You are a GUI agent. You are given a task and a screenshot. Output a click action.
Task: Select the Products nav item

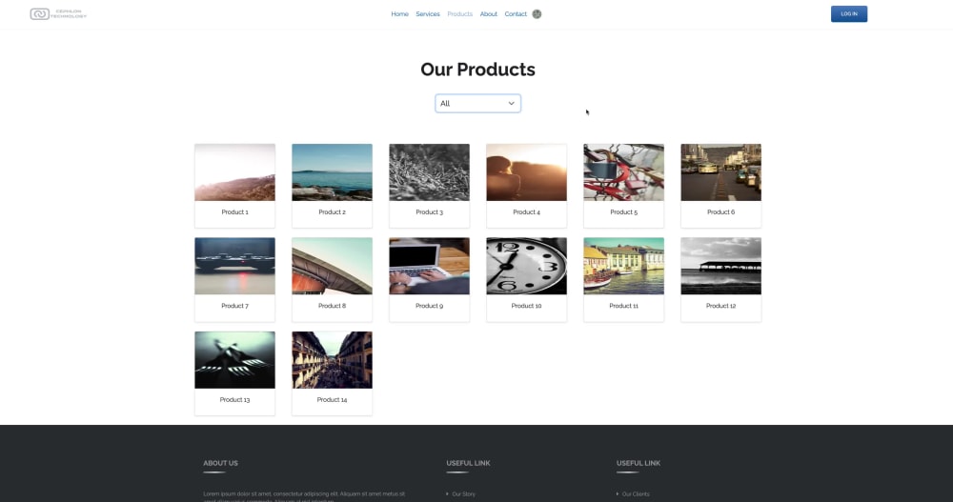[x=459, y=14]
